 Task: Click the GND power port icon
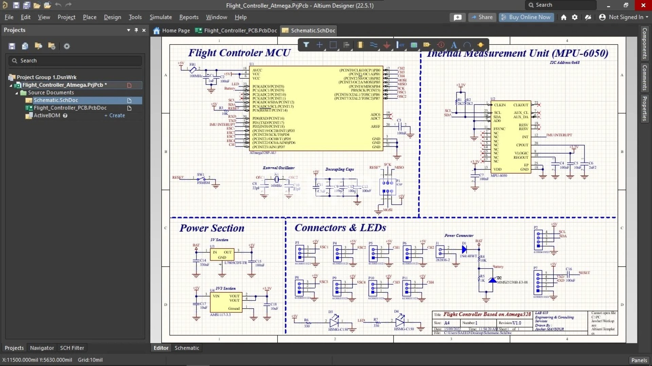[x=387, y=45]
